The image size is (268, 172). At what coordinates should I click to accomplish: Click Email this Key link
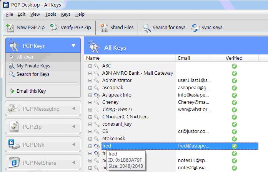(x=31, y=91)
